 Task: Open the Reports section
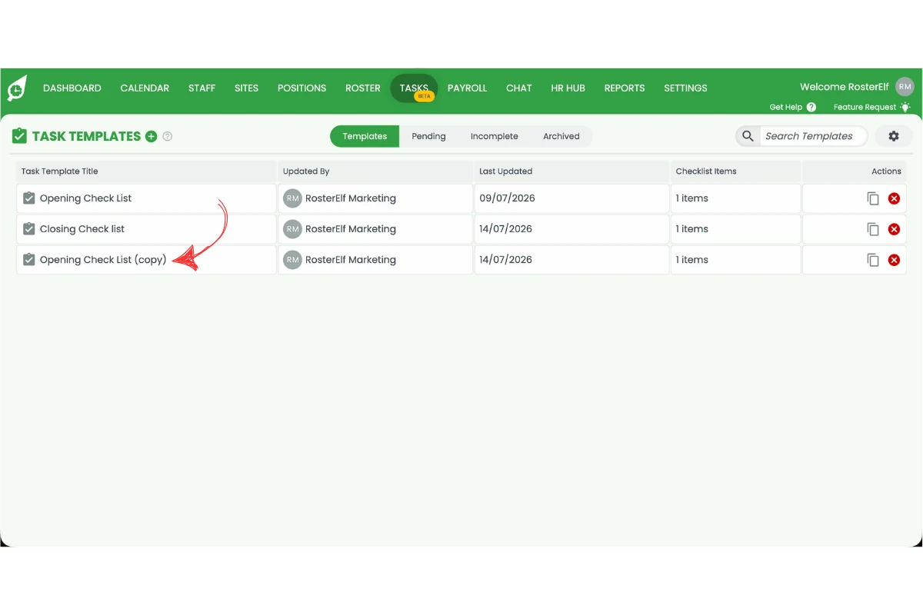(625, 88)
